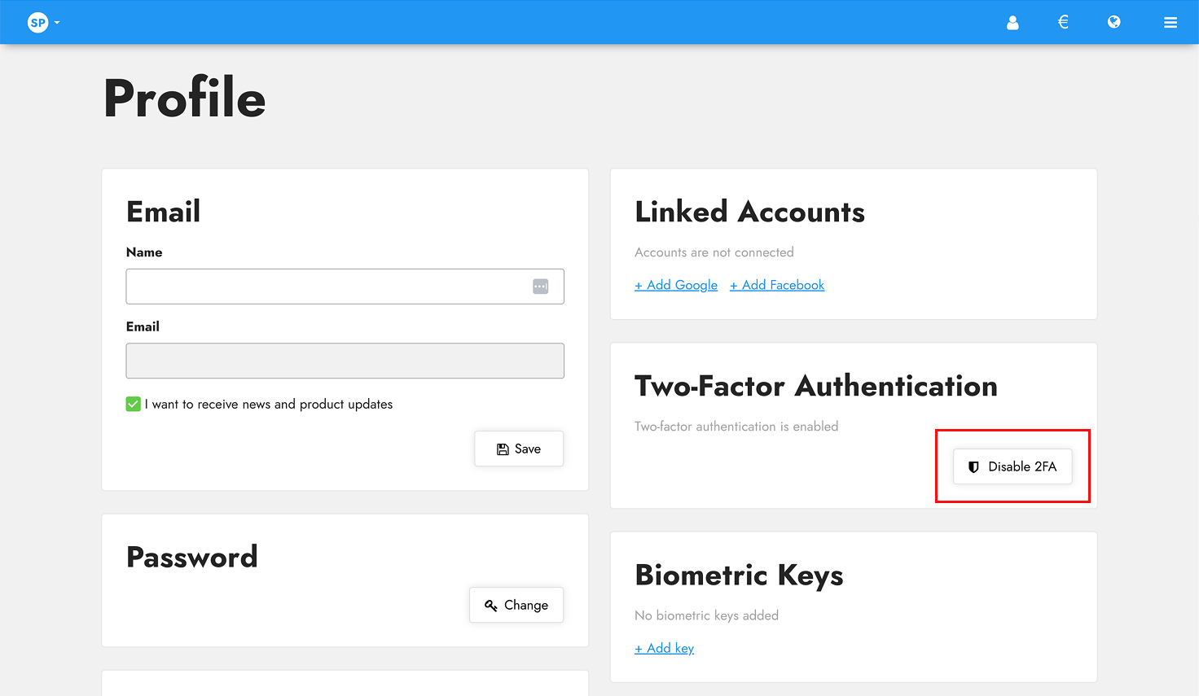
Task: Uncheck the news and product updates checkbox
Action: [133, 404]
